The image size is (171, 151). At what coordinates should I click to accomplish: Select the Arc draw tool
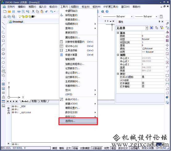3,45
